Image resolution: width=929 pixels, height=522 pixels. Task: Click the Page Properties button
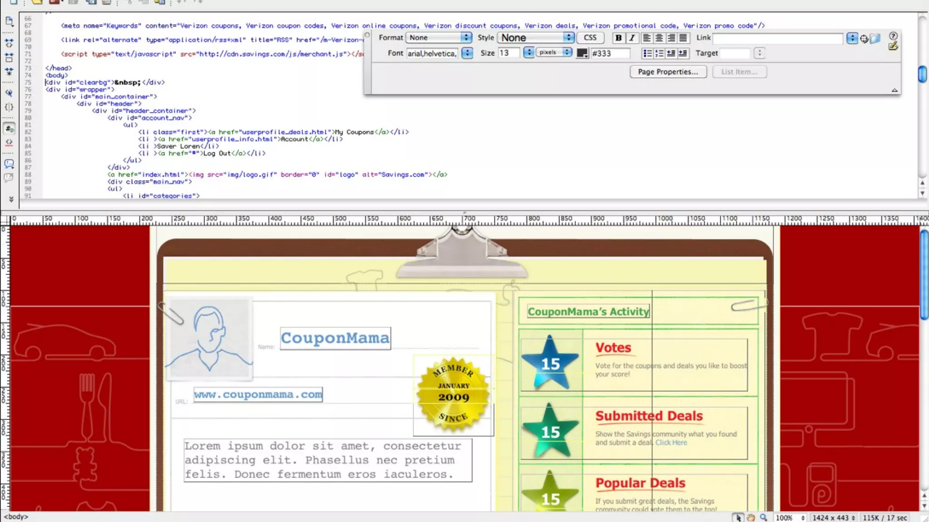point(668,72)
